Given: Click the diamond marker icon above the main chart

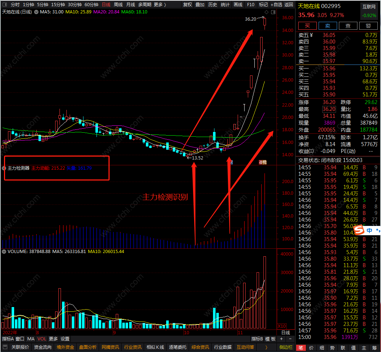Looking at the screenshot, I should 267,12.
